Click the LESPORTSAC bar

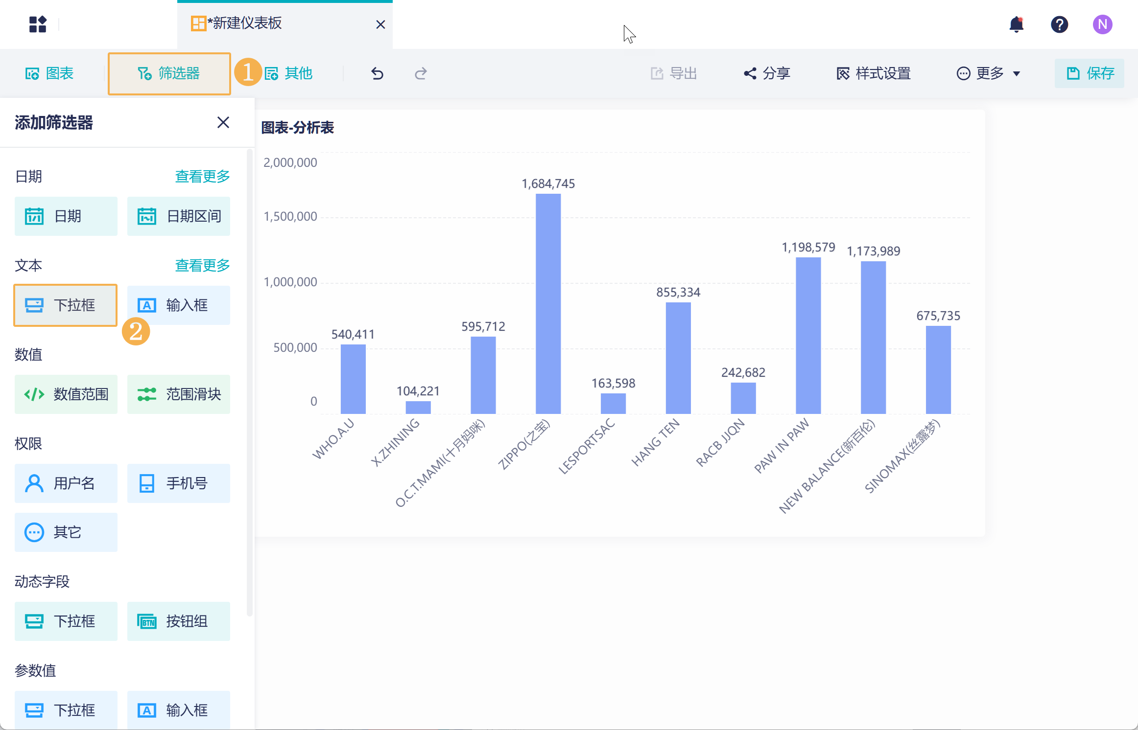point(613,404)
